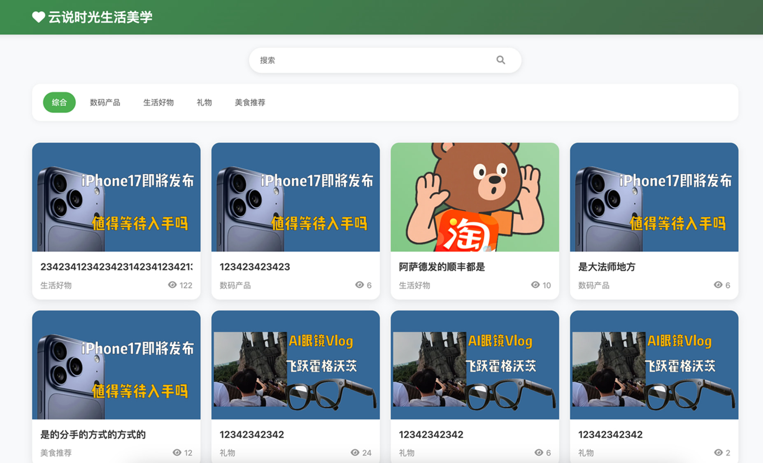Click the eye icon showing 122 views

tap(172, 285)
